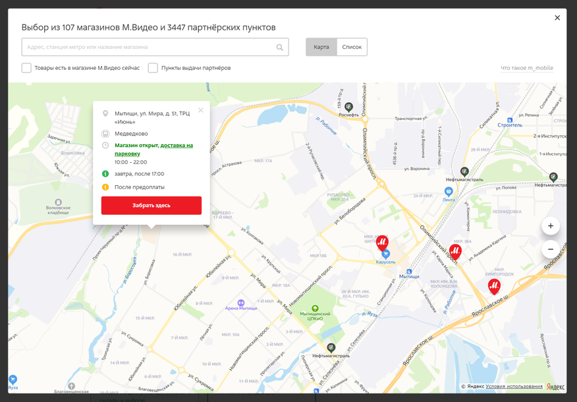Click the M.Video marker next to Карусель

point(382,243)
